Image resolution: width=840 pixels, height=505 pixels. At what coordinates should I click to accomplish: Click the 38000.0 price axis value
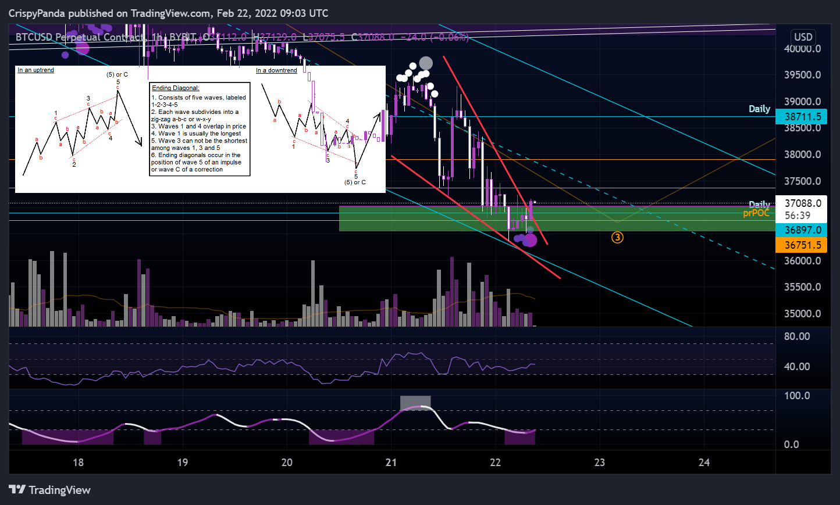(x=802, y=155)
